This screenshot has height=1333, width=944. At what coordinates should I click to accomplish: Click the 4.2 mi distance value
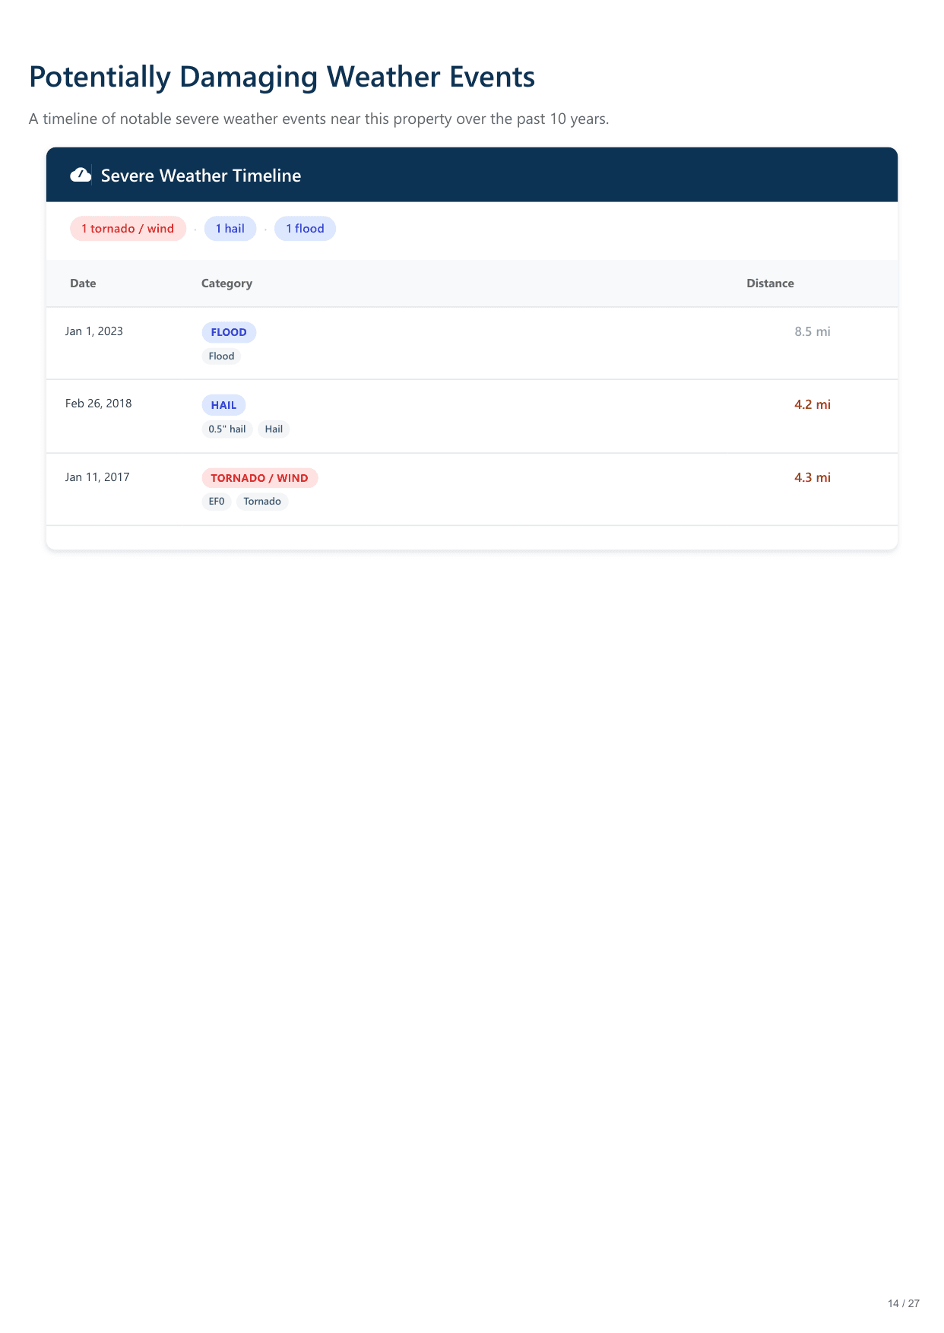[812, 404]
